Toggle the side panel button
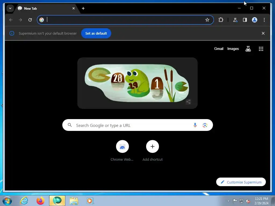 coord(245,20)
